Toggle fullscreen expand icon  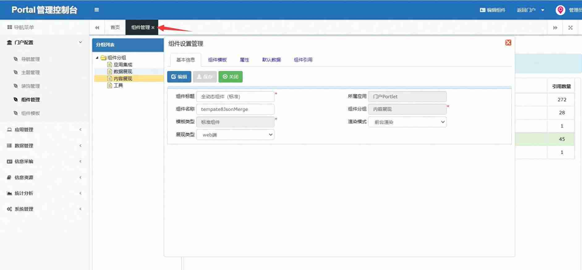[570, 27]
